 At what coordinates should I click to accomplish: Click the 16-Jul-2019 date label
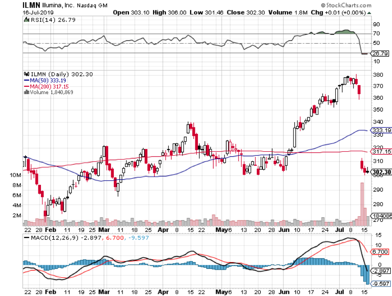coord(38,13)
